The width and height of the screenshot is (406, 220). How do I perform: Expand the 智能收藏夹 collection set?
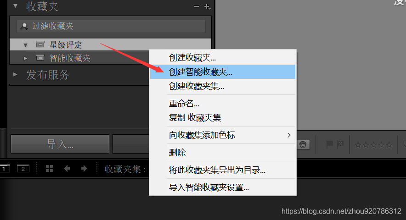[25, 58]
